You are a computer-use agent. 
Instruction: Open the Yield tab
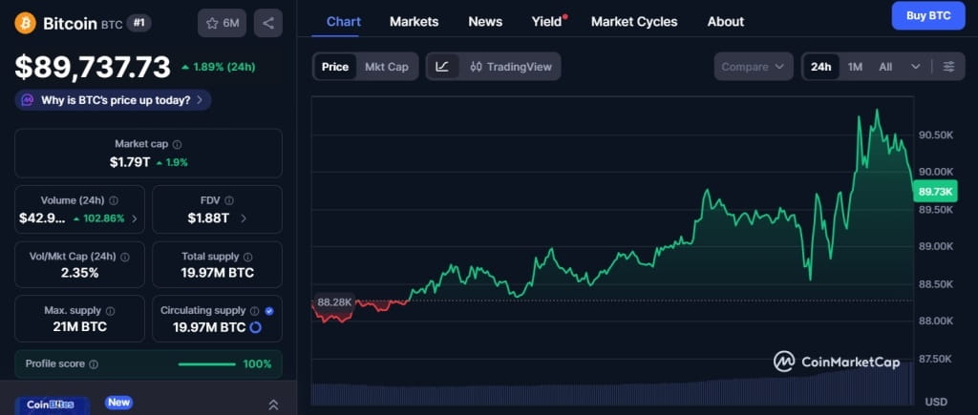(x=547, y=22)
